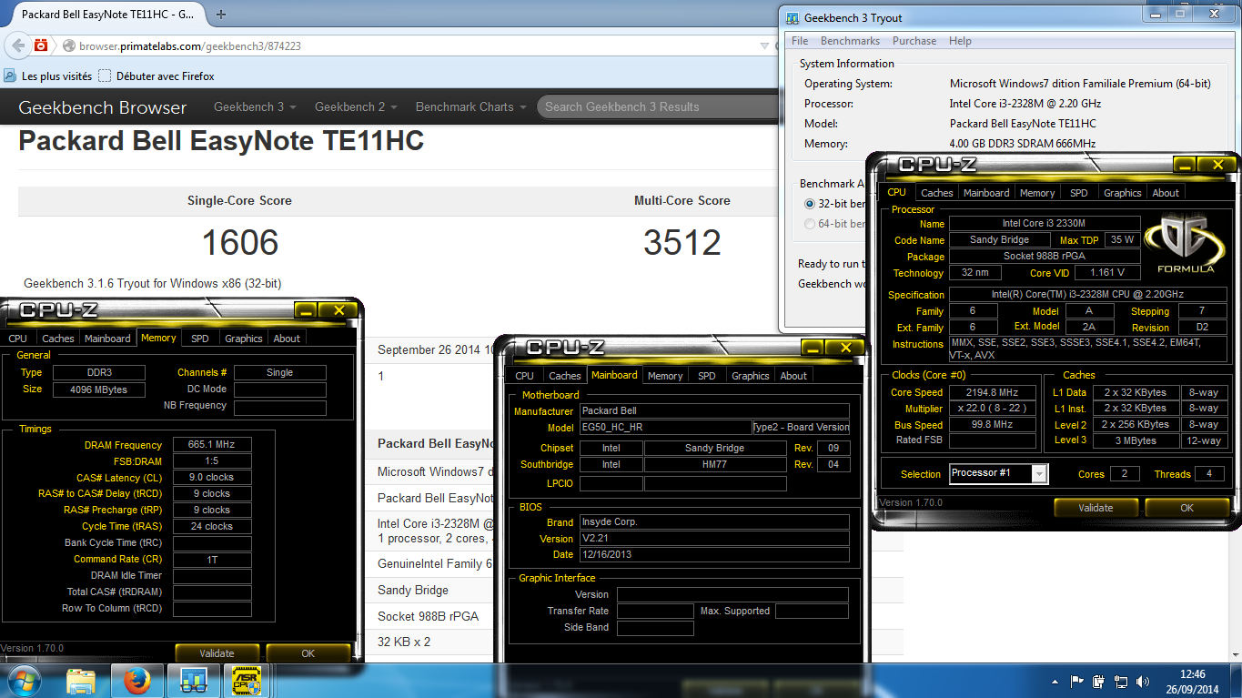The image size is (1242, 698).
Task: Click Validate in CPU CPU-Z window
Action: point(1096,508)
